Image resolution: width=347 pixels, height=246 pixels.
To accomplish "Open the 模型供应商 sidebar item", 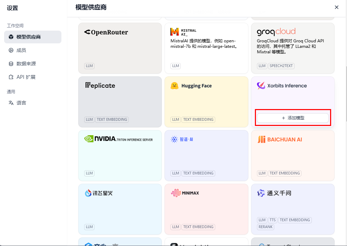I will [x=33, y=37].
